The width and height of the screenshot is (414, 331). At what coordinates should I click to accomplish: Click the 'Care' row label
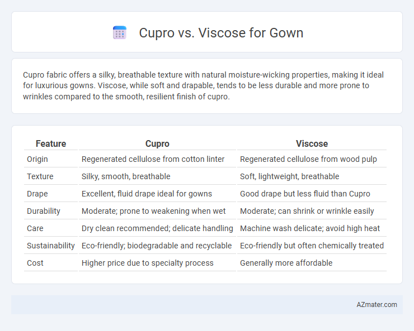35,228
